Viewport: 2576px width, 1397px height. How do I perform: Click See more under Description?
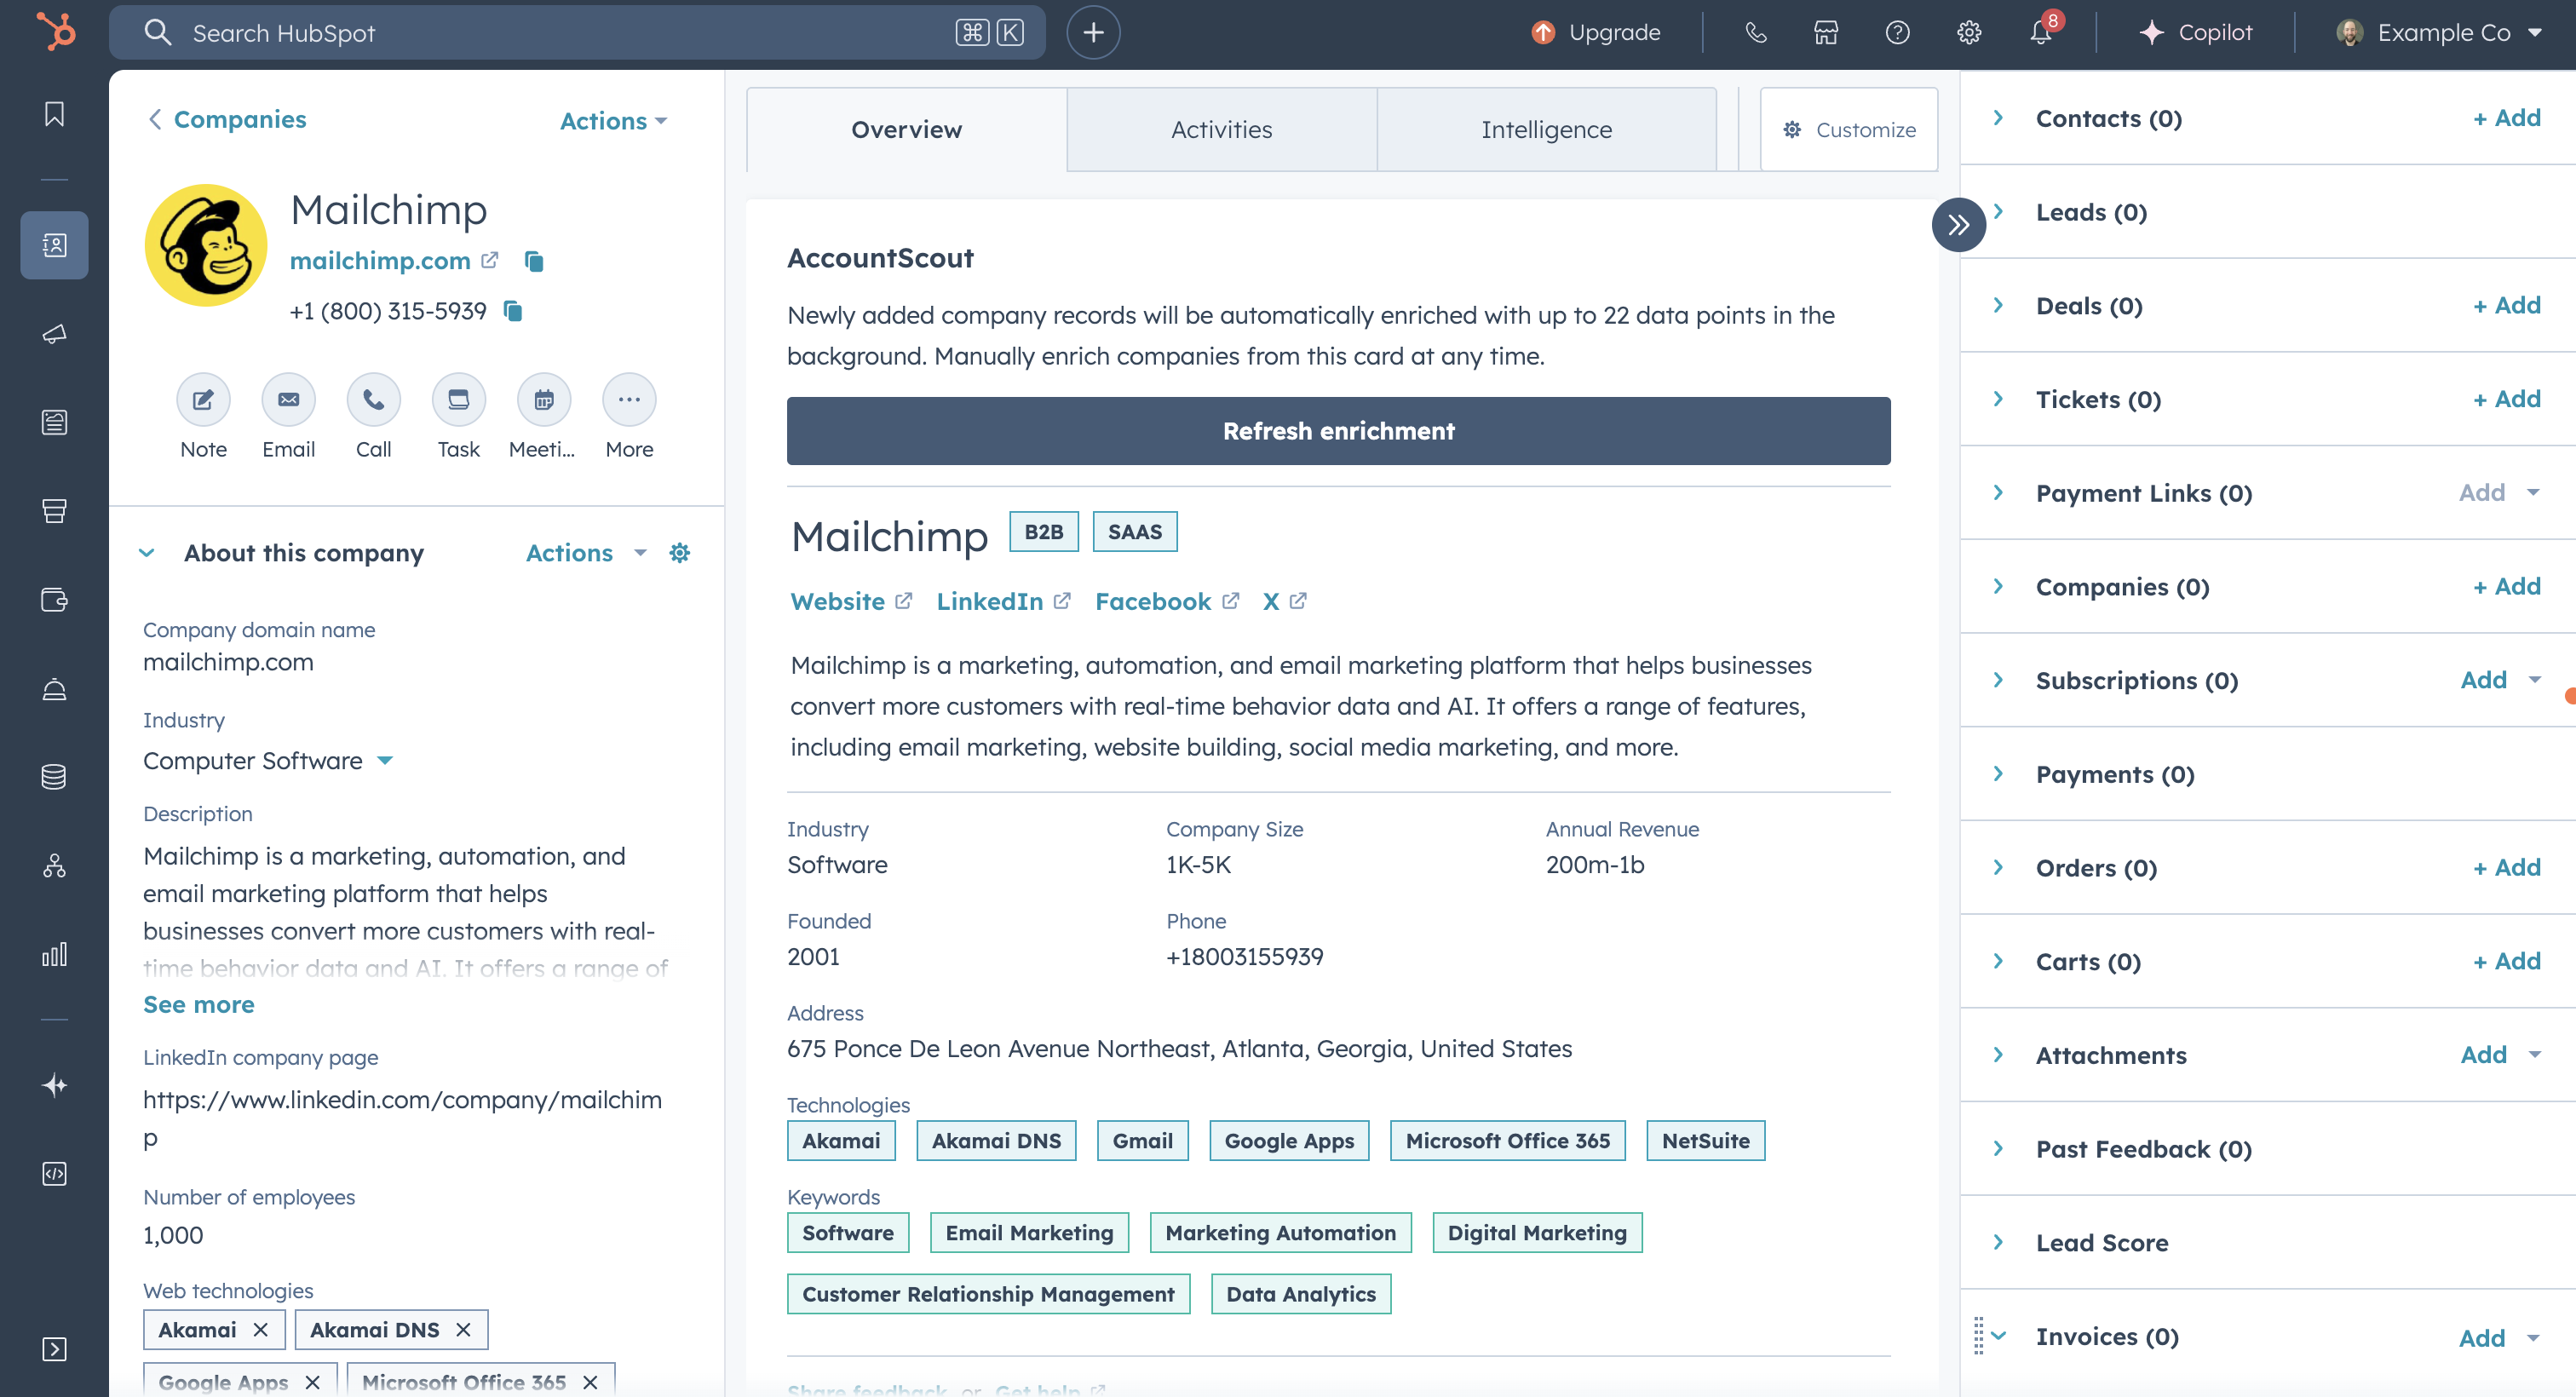(198, 1004)
